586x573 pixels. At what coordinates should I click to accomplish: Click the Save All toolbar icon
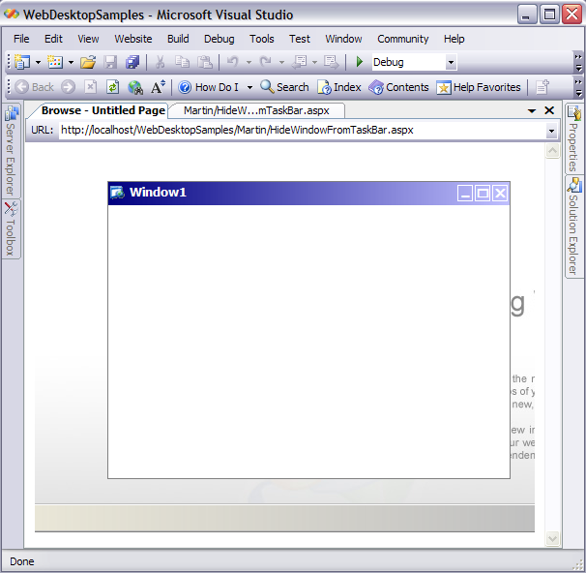(x=132, y=62)
